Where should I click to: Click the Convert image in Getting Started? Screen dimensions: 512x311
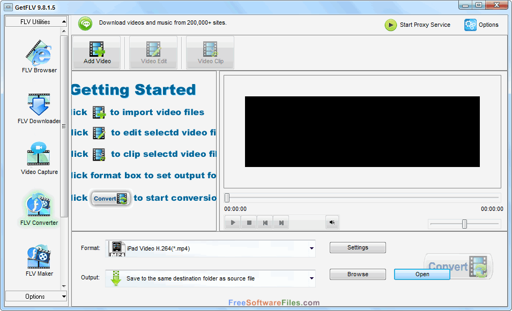[110, 198]
